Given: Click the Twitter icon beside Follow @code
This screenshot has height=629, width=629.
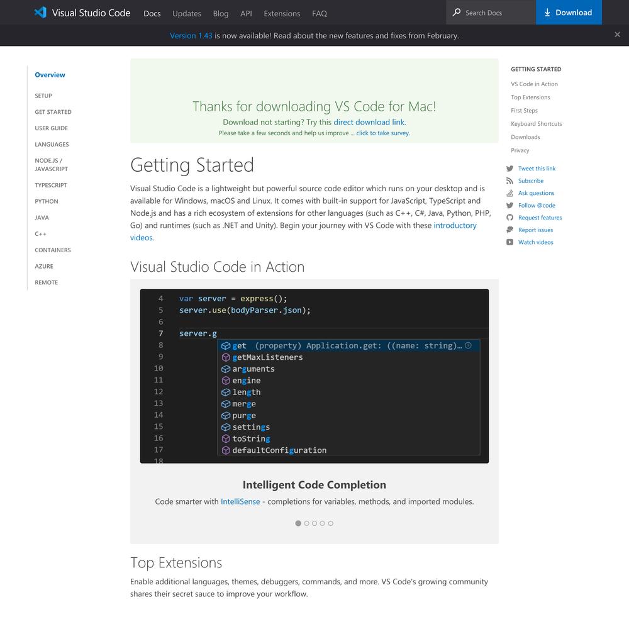Looking at the screenshot, I should pyautogui.click(x=510, y=206).
